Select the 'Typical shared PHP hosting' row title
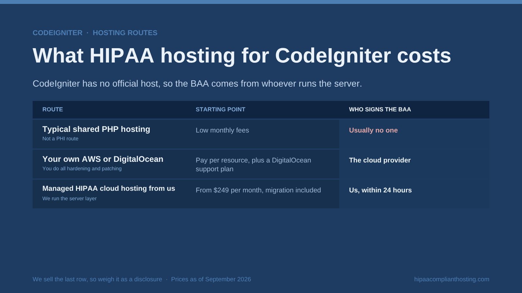This screenshot has width=522, height=293. [96, 129]
